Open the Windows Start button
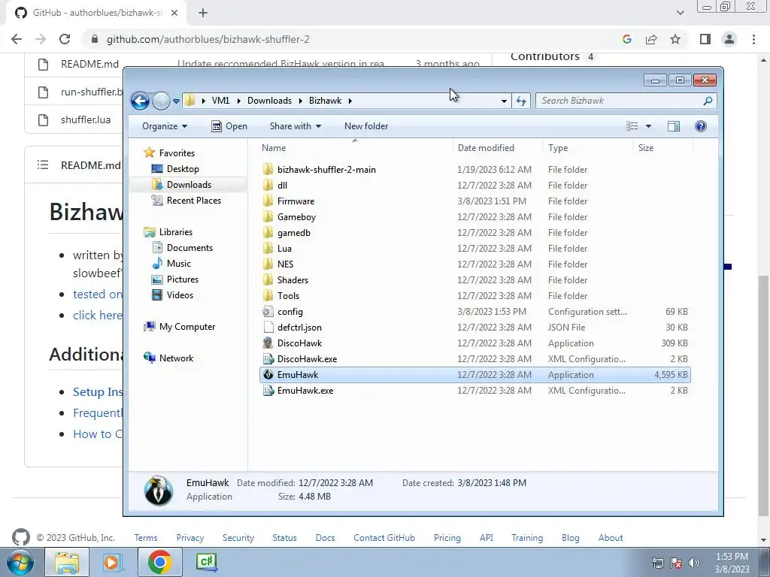 (x=20, y=562)
